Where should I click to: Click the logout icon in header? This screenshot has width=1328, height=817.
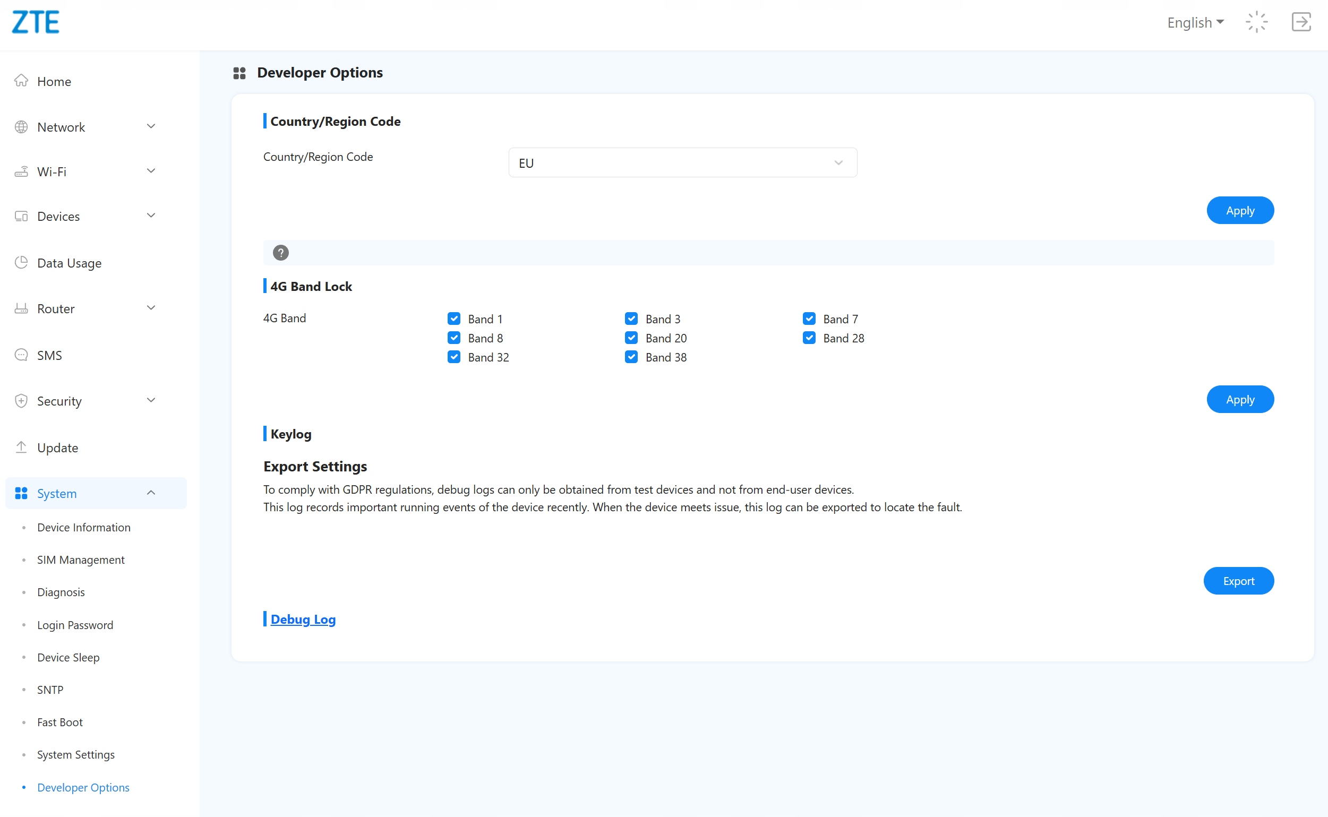point(1301,22)
